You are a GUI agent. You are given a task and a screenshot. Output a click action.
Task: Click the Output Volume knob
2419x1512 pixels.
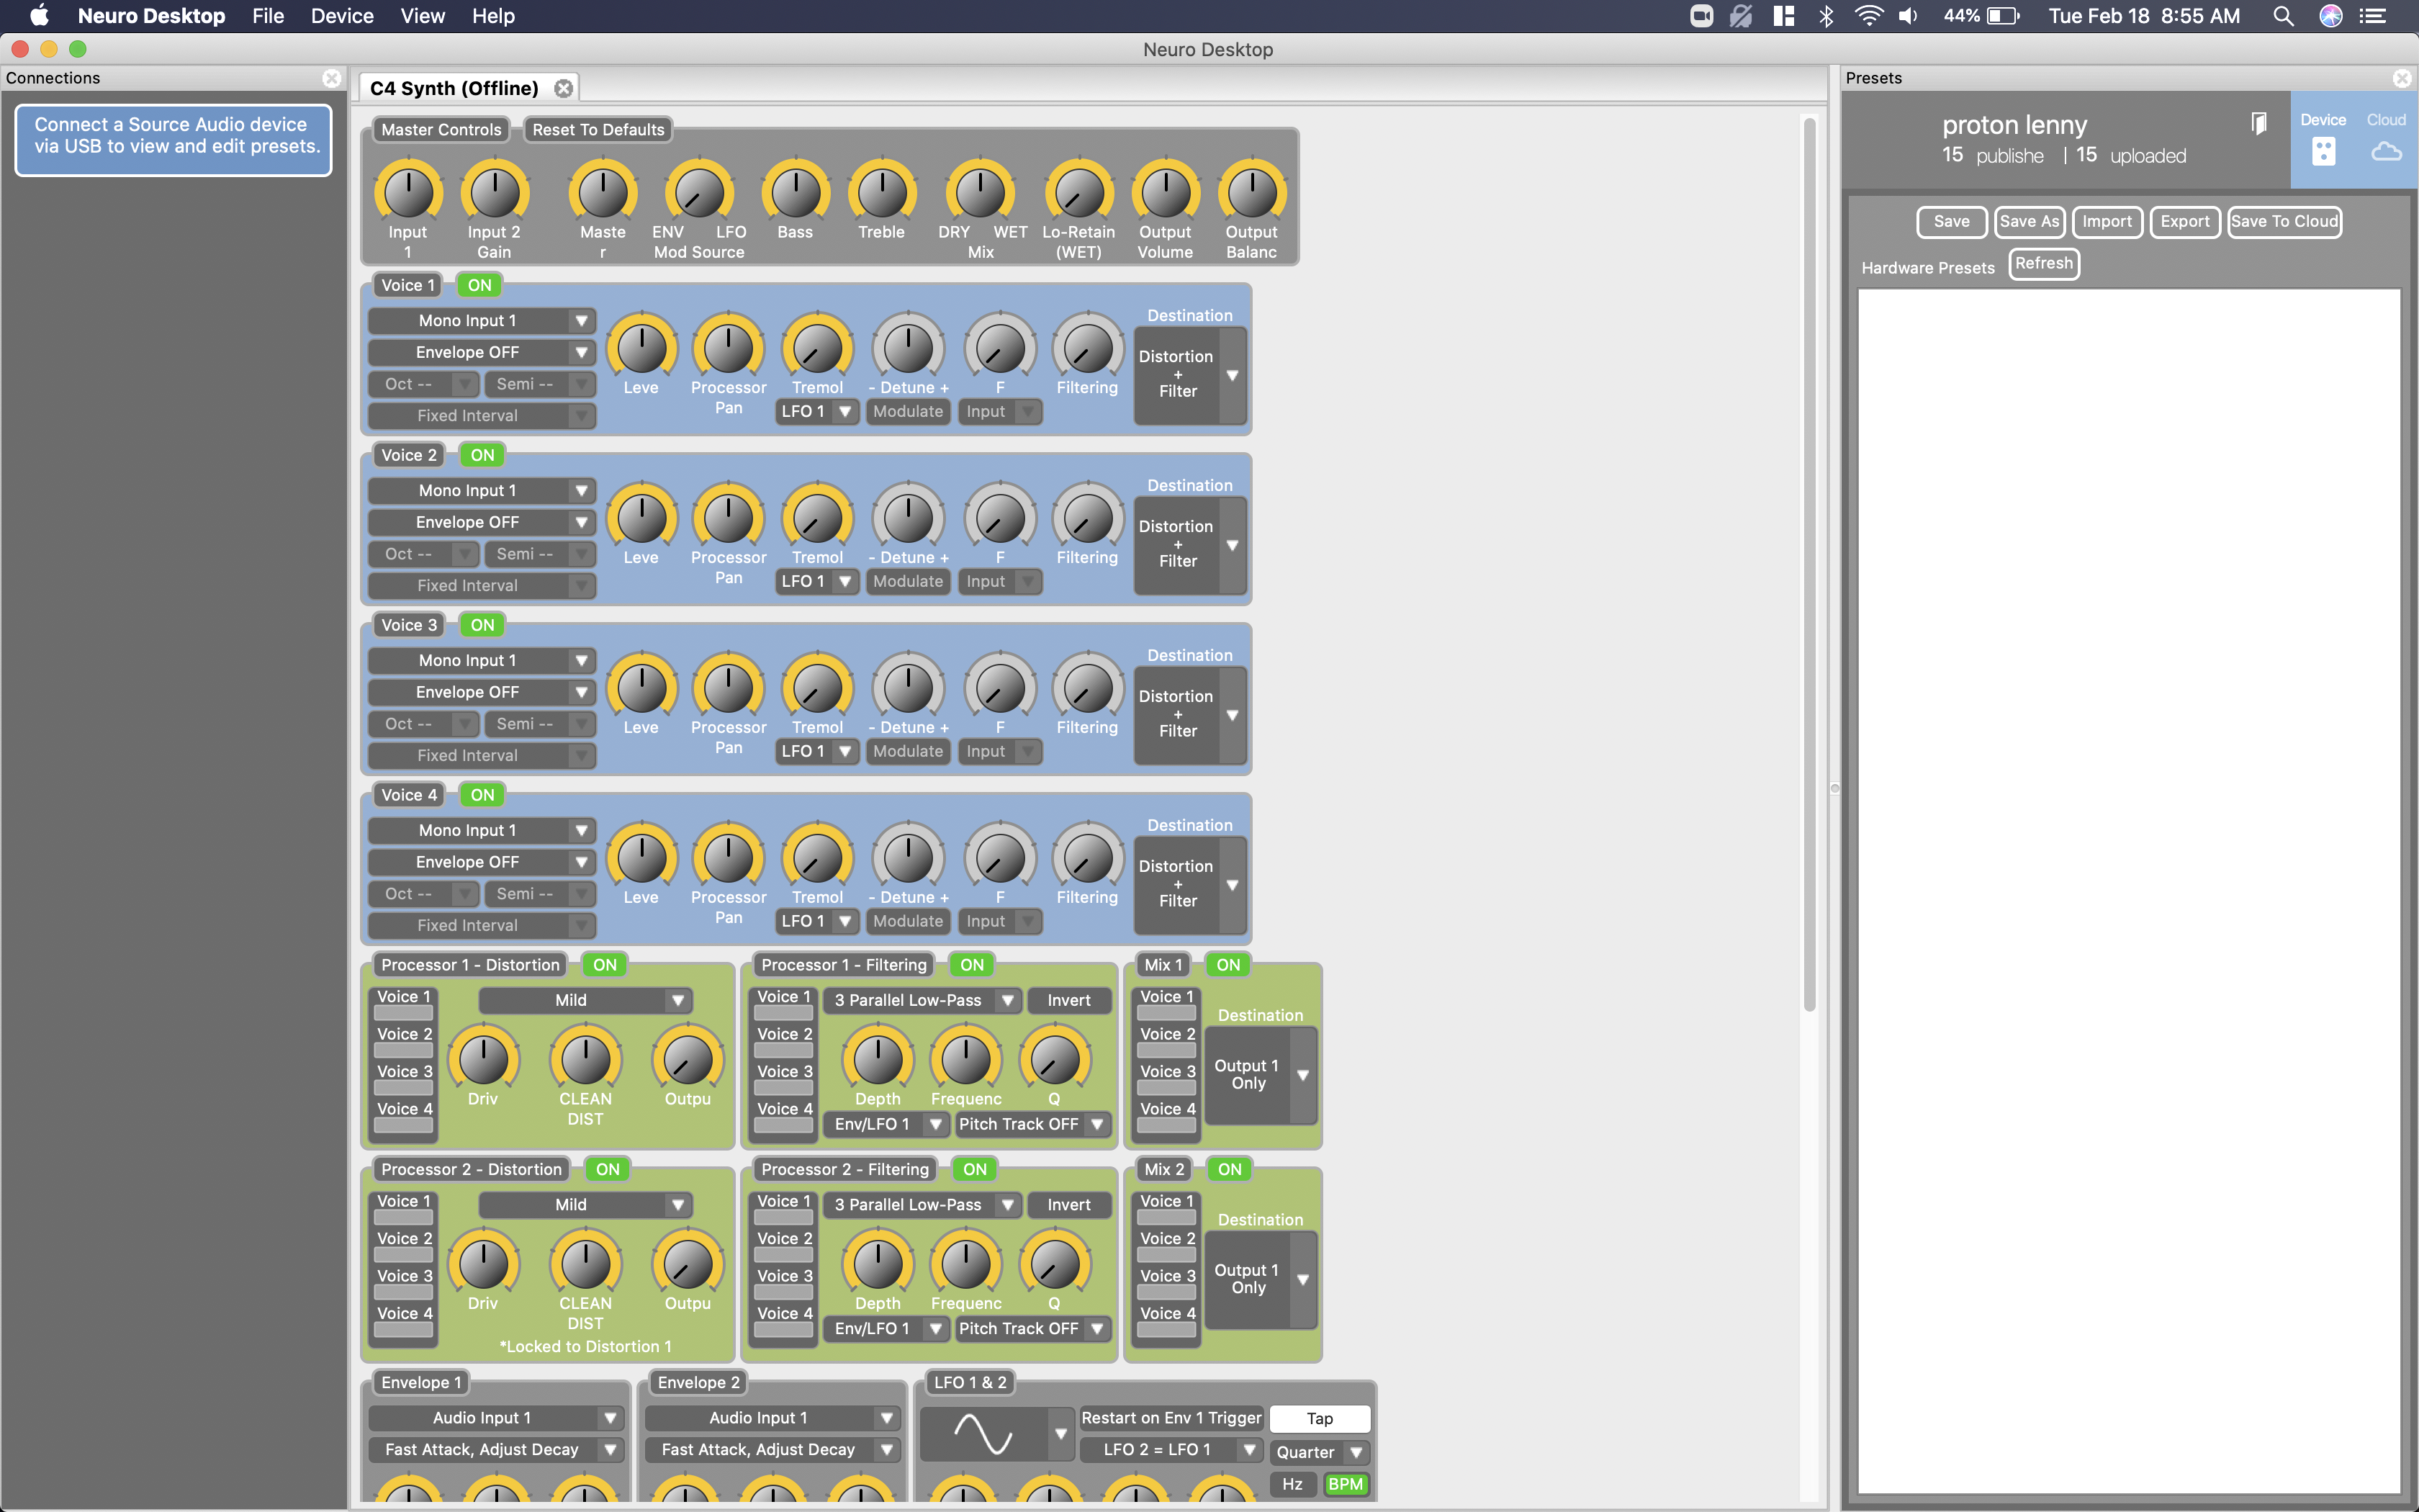1166,192
